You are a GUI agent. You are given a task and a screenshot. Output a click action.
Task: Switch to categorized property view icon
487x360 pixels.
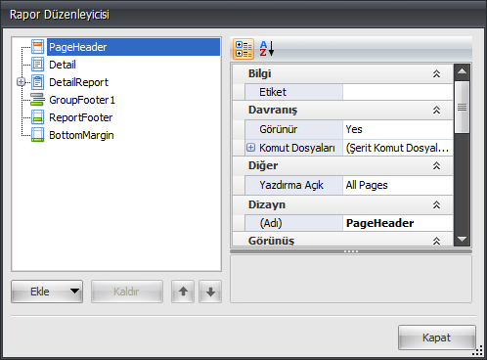pyautogui.click(x=243, y=49)
